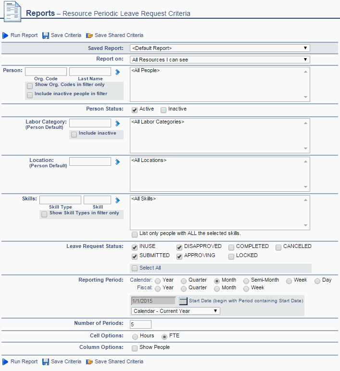
Task: Open the Start Date calendar picker icon
Action: (183, 301)
